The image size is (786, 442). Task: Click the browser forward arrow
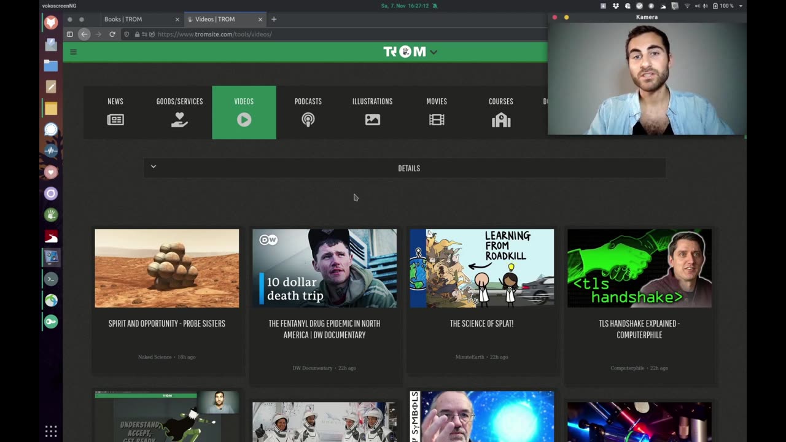pos(98,34)
